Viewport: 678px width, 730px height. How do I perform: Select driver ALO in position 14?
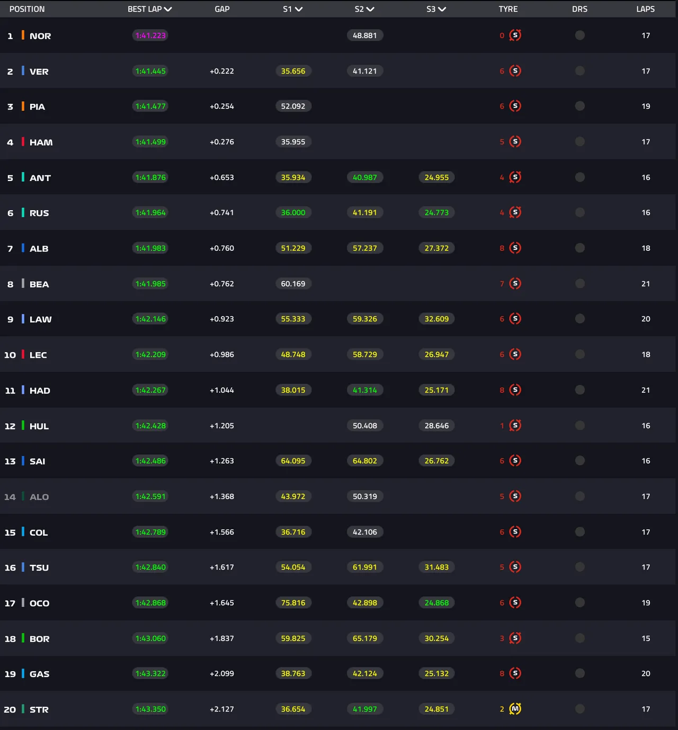(39, 497)
